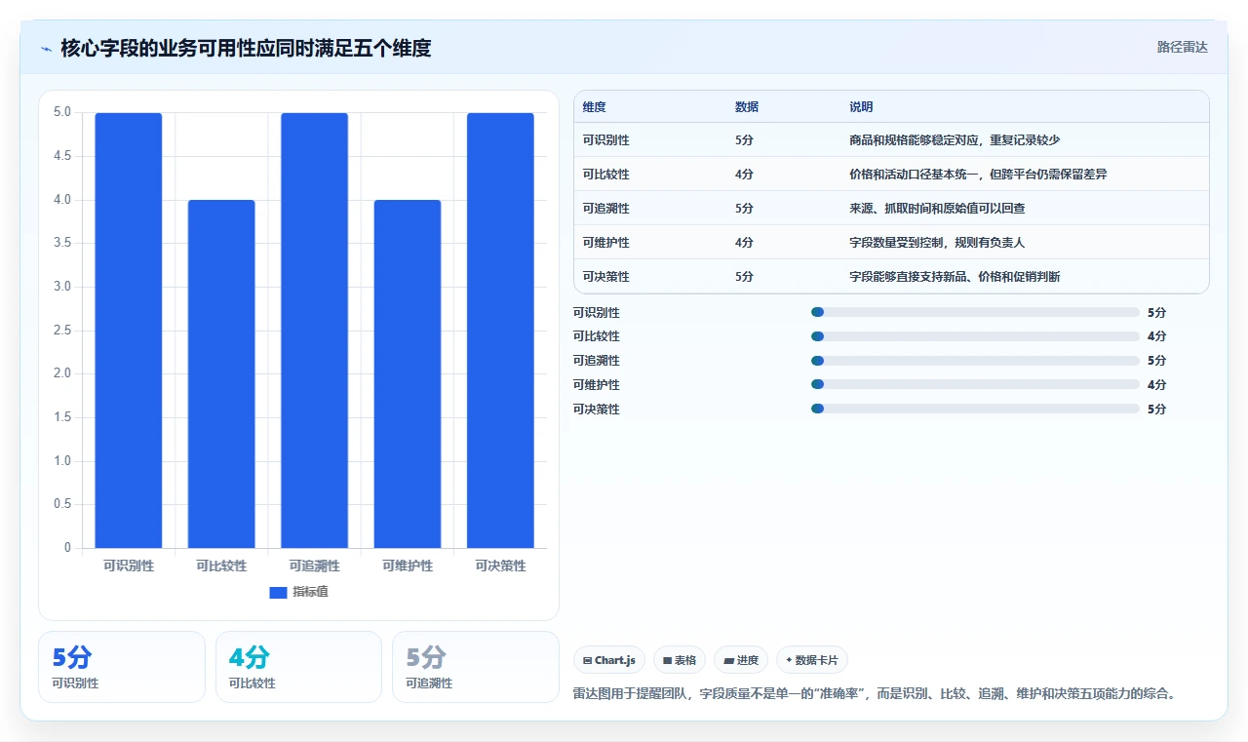Open the 4分 可比较性 data card
Screen dimensions: 1248x742
[x=298, y=667]
